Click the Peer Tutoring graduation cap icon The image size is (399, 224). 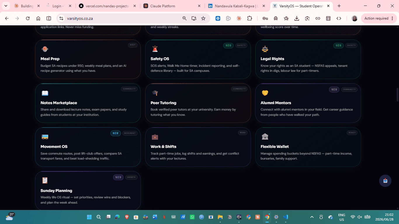155,93
